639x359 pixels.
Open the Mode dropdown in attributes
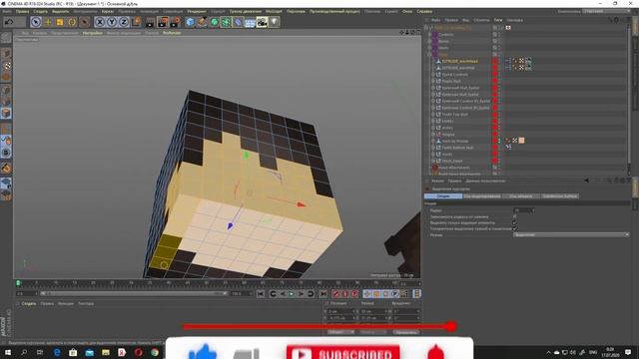(571, 235)
